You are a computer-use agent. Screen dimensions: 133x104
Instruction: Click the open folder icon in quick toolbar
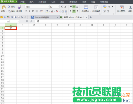tap(2, 17)
